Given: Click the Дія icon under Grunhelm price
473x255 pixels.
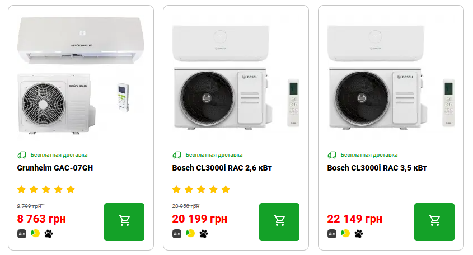Looking at the screenshot, I should click(x=22, y=233).
